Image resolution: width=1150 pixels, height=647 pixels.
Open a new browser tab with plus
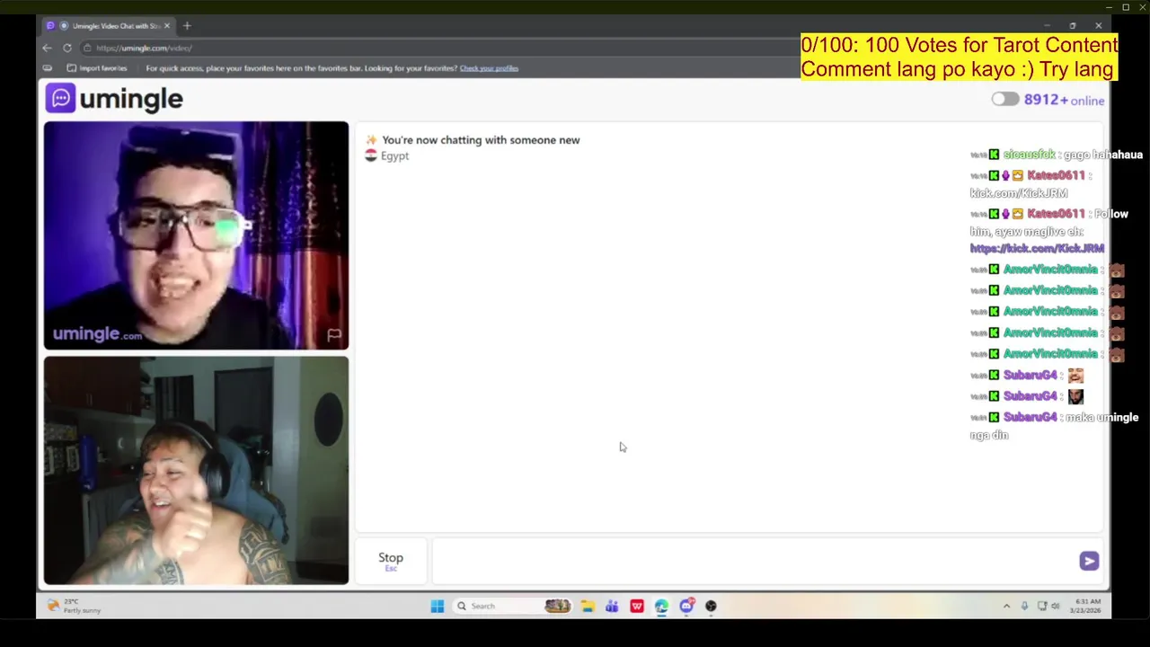pyautogui.click(x=187, y=25)
